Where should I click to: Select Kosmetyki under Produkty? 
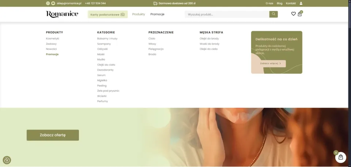(x=53, y=38)
